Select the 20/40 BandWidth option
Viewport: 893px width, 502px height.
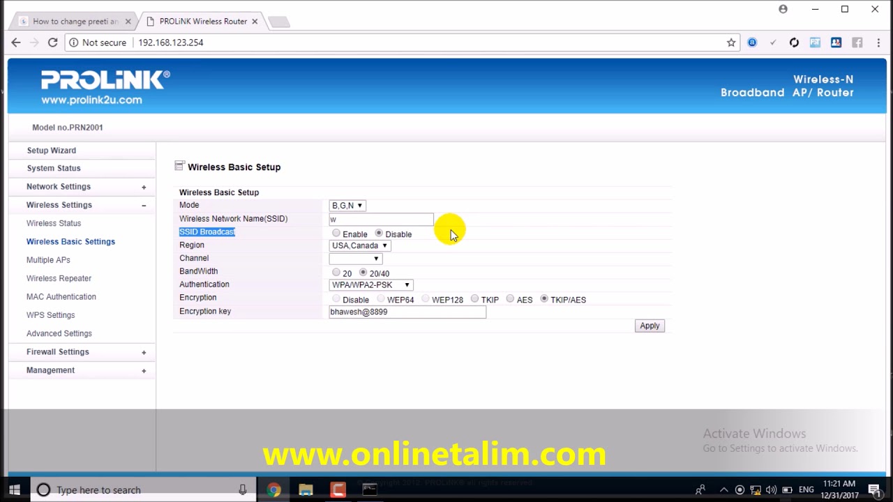click(x=363, y=273)
